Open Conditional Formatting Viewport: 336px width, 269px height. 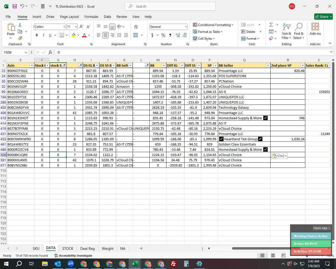click(x=213, y=25)
